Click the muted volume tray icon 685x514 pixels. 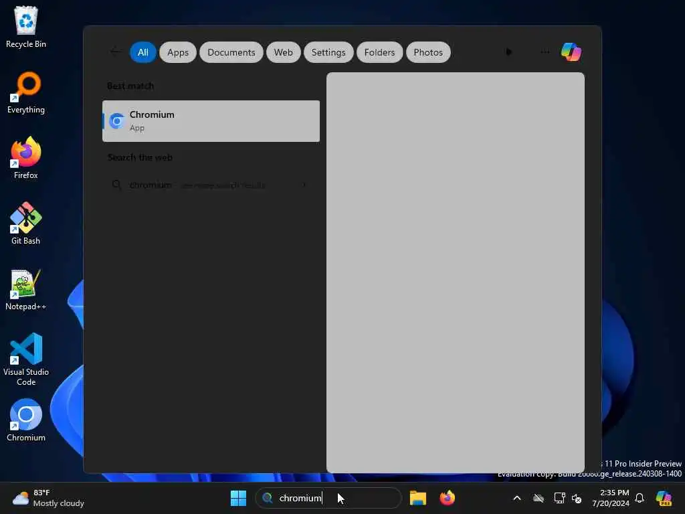pos(577,498)
